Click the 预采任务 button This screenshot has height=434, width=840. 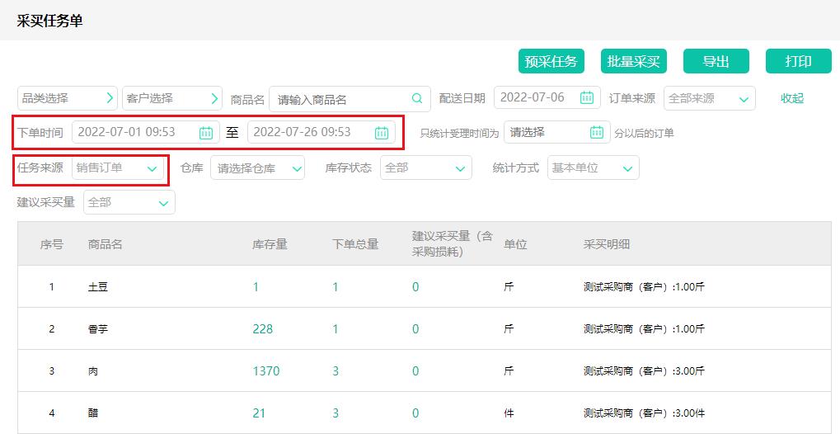[x=551, y=61]
